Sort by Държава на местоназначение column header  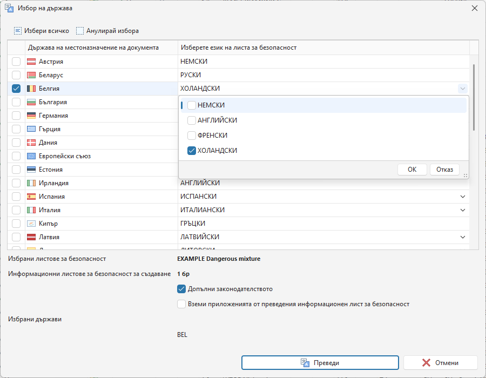pyautogui.click(x=102, y=48)
